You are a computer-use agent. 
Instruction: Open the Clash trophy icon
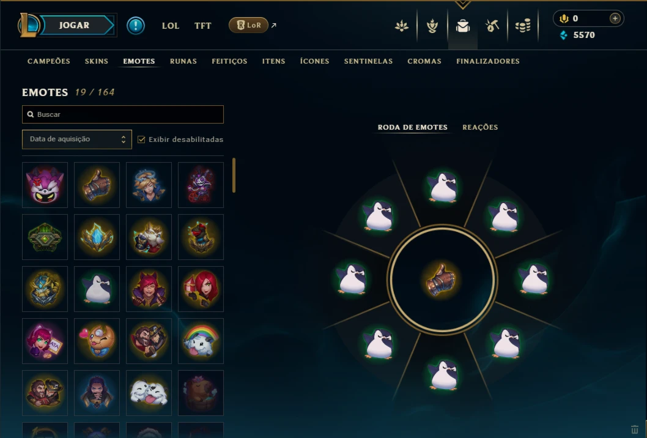[x=432, y=26]
